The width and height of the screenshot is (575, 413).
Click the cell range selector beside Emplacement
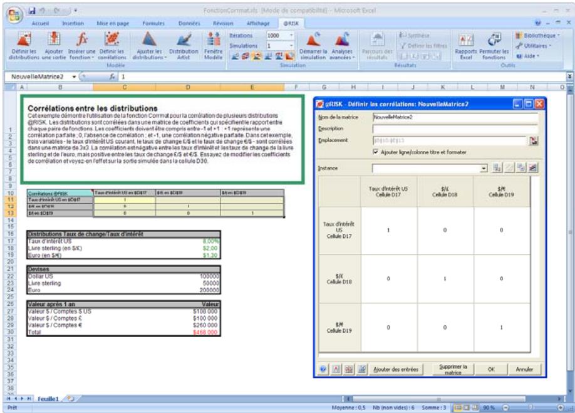[534, 142]
